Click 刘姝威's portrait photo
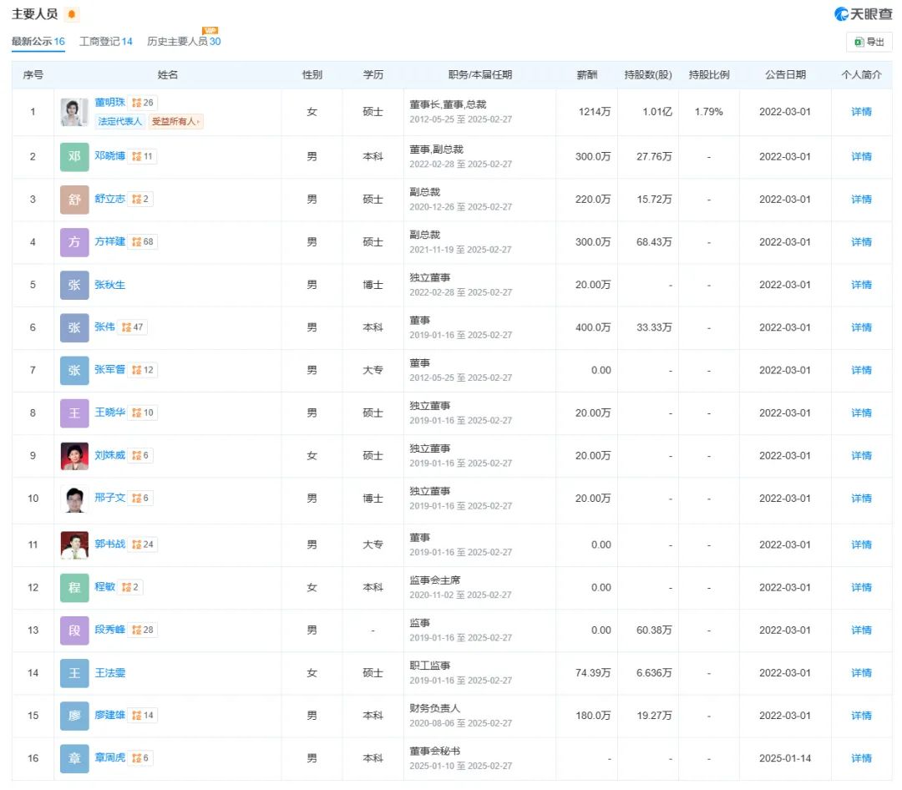Image resolution: width=902 pixels, height=790 pixels. point(74,456)
